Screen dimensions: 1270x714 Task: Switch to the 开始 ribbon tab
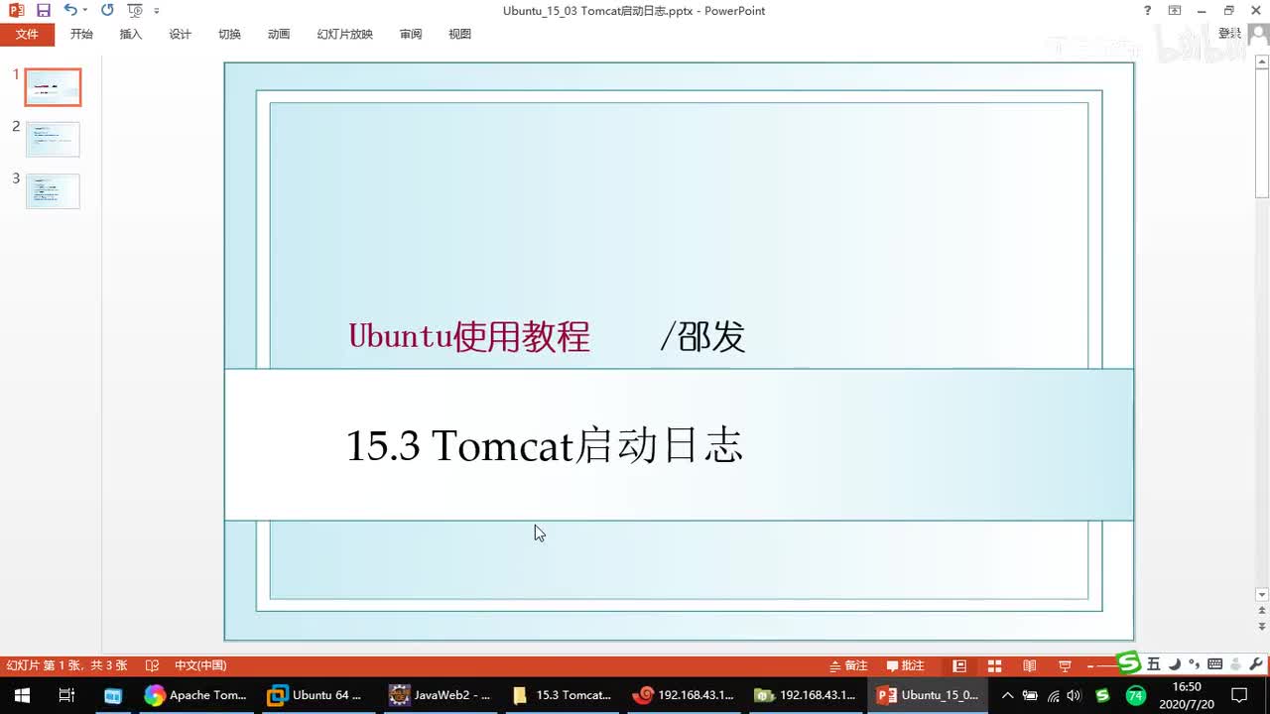(x=81, y=34)
